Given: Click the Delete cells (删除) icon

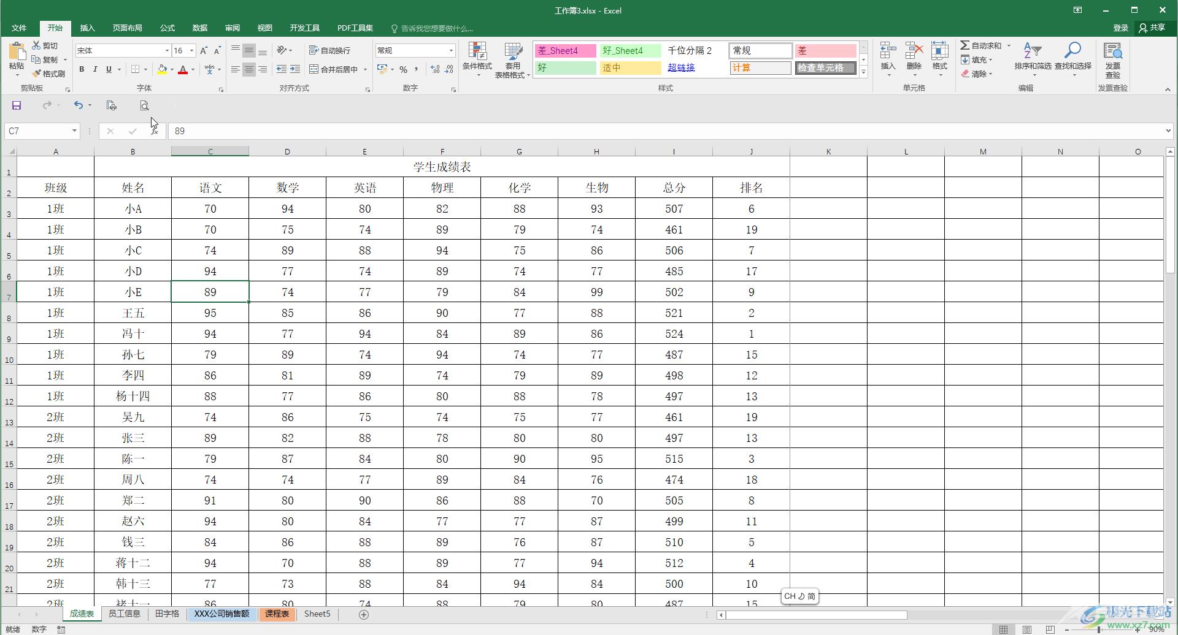Looking at the screenshot, I should pos(914,51).
